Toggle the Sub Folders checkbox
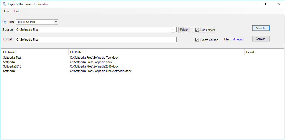 point(197,30)
